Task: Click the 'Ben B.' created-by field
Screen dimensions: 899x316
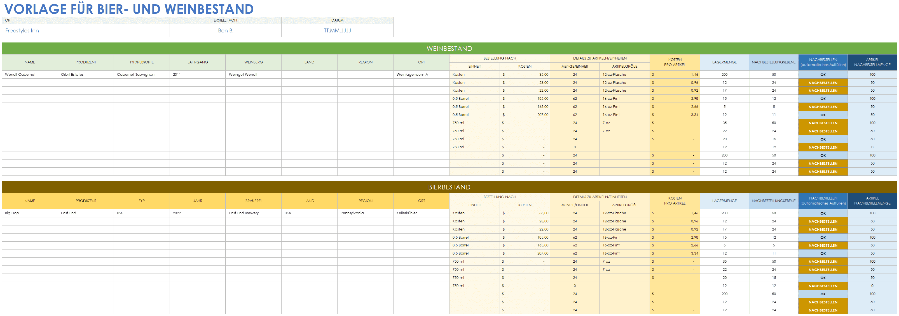Action: 225,31
